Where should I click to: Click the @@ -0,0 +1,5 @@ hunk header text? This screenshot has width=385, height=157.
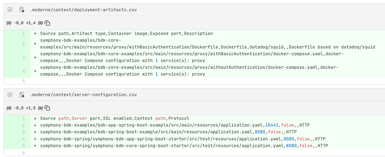point(24,108)
